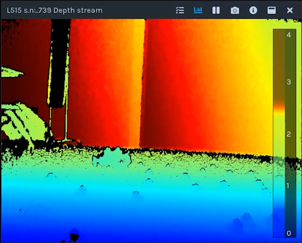Click the bright orange band on color scale
Viewport: 302px width, 243px height.
pos(278,108)
